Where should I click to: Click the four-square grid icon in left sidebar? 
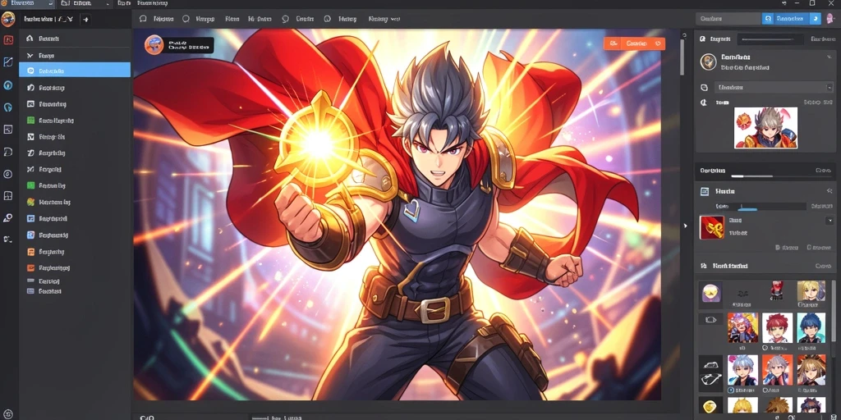pos(7,195)
